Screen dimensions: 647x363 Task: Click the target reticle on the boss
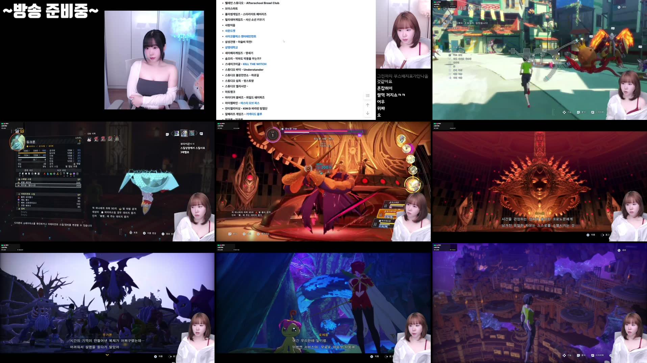(x=308, y=168)
